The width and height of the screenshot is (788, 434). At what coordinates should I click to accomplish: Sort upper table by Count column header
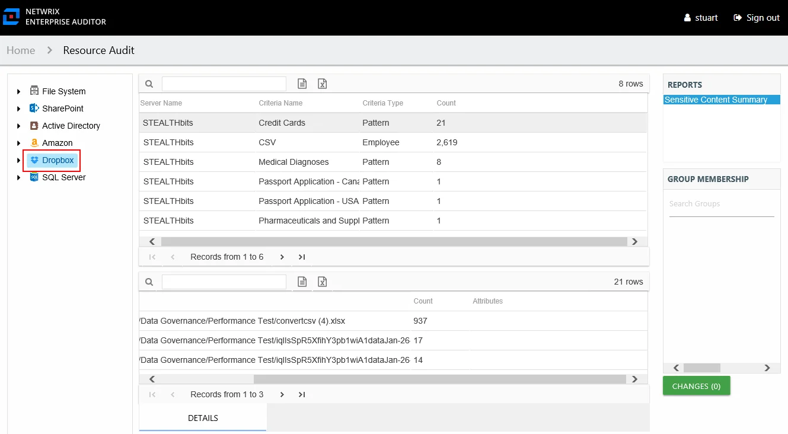(x=446, y=103)
